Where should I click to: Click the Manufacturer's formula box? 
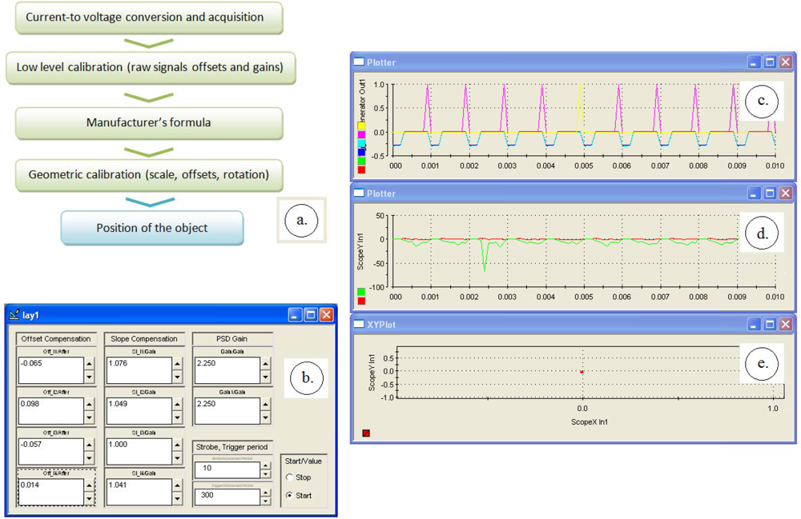click(149, 123)
